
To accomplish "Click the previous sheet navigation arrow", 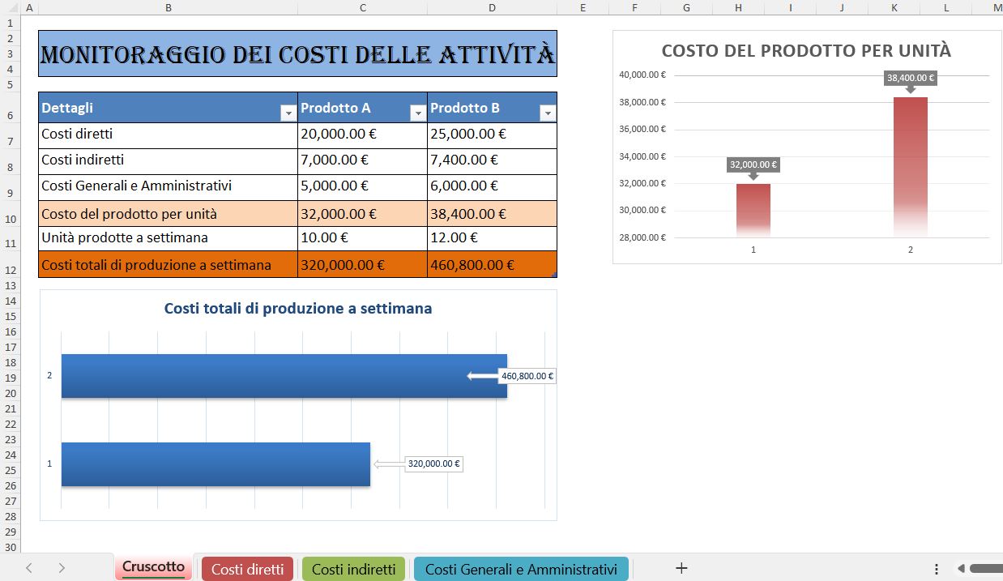I will [x=30, y=568].
